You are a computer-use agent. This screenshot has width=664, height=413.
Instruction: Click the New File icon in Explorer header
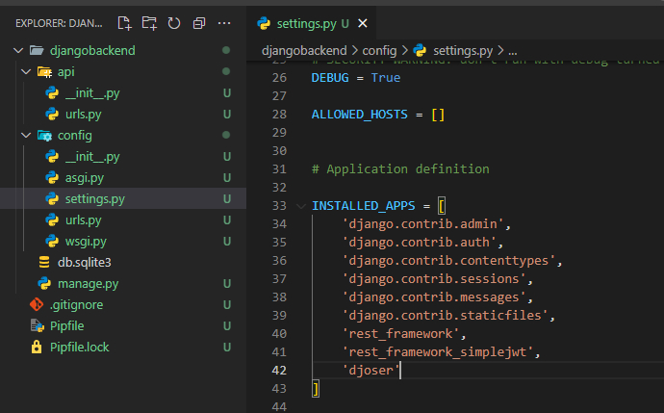(124, 22)
